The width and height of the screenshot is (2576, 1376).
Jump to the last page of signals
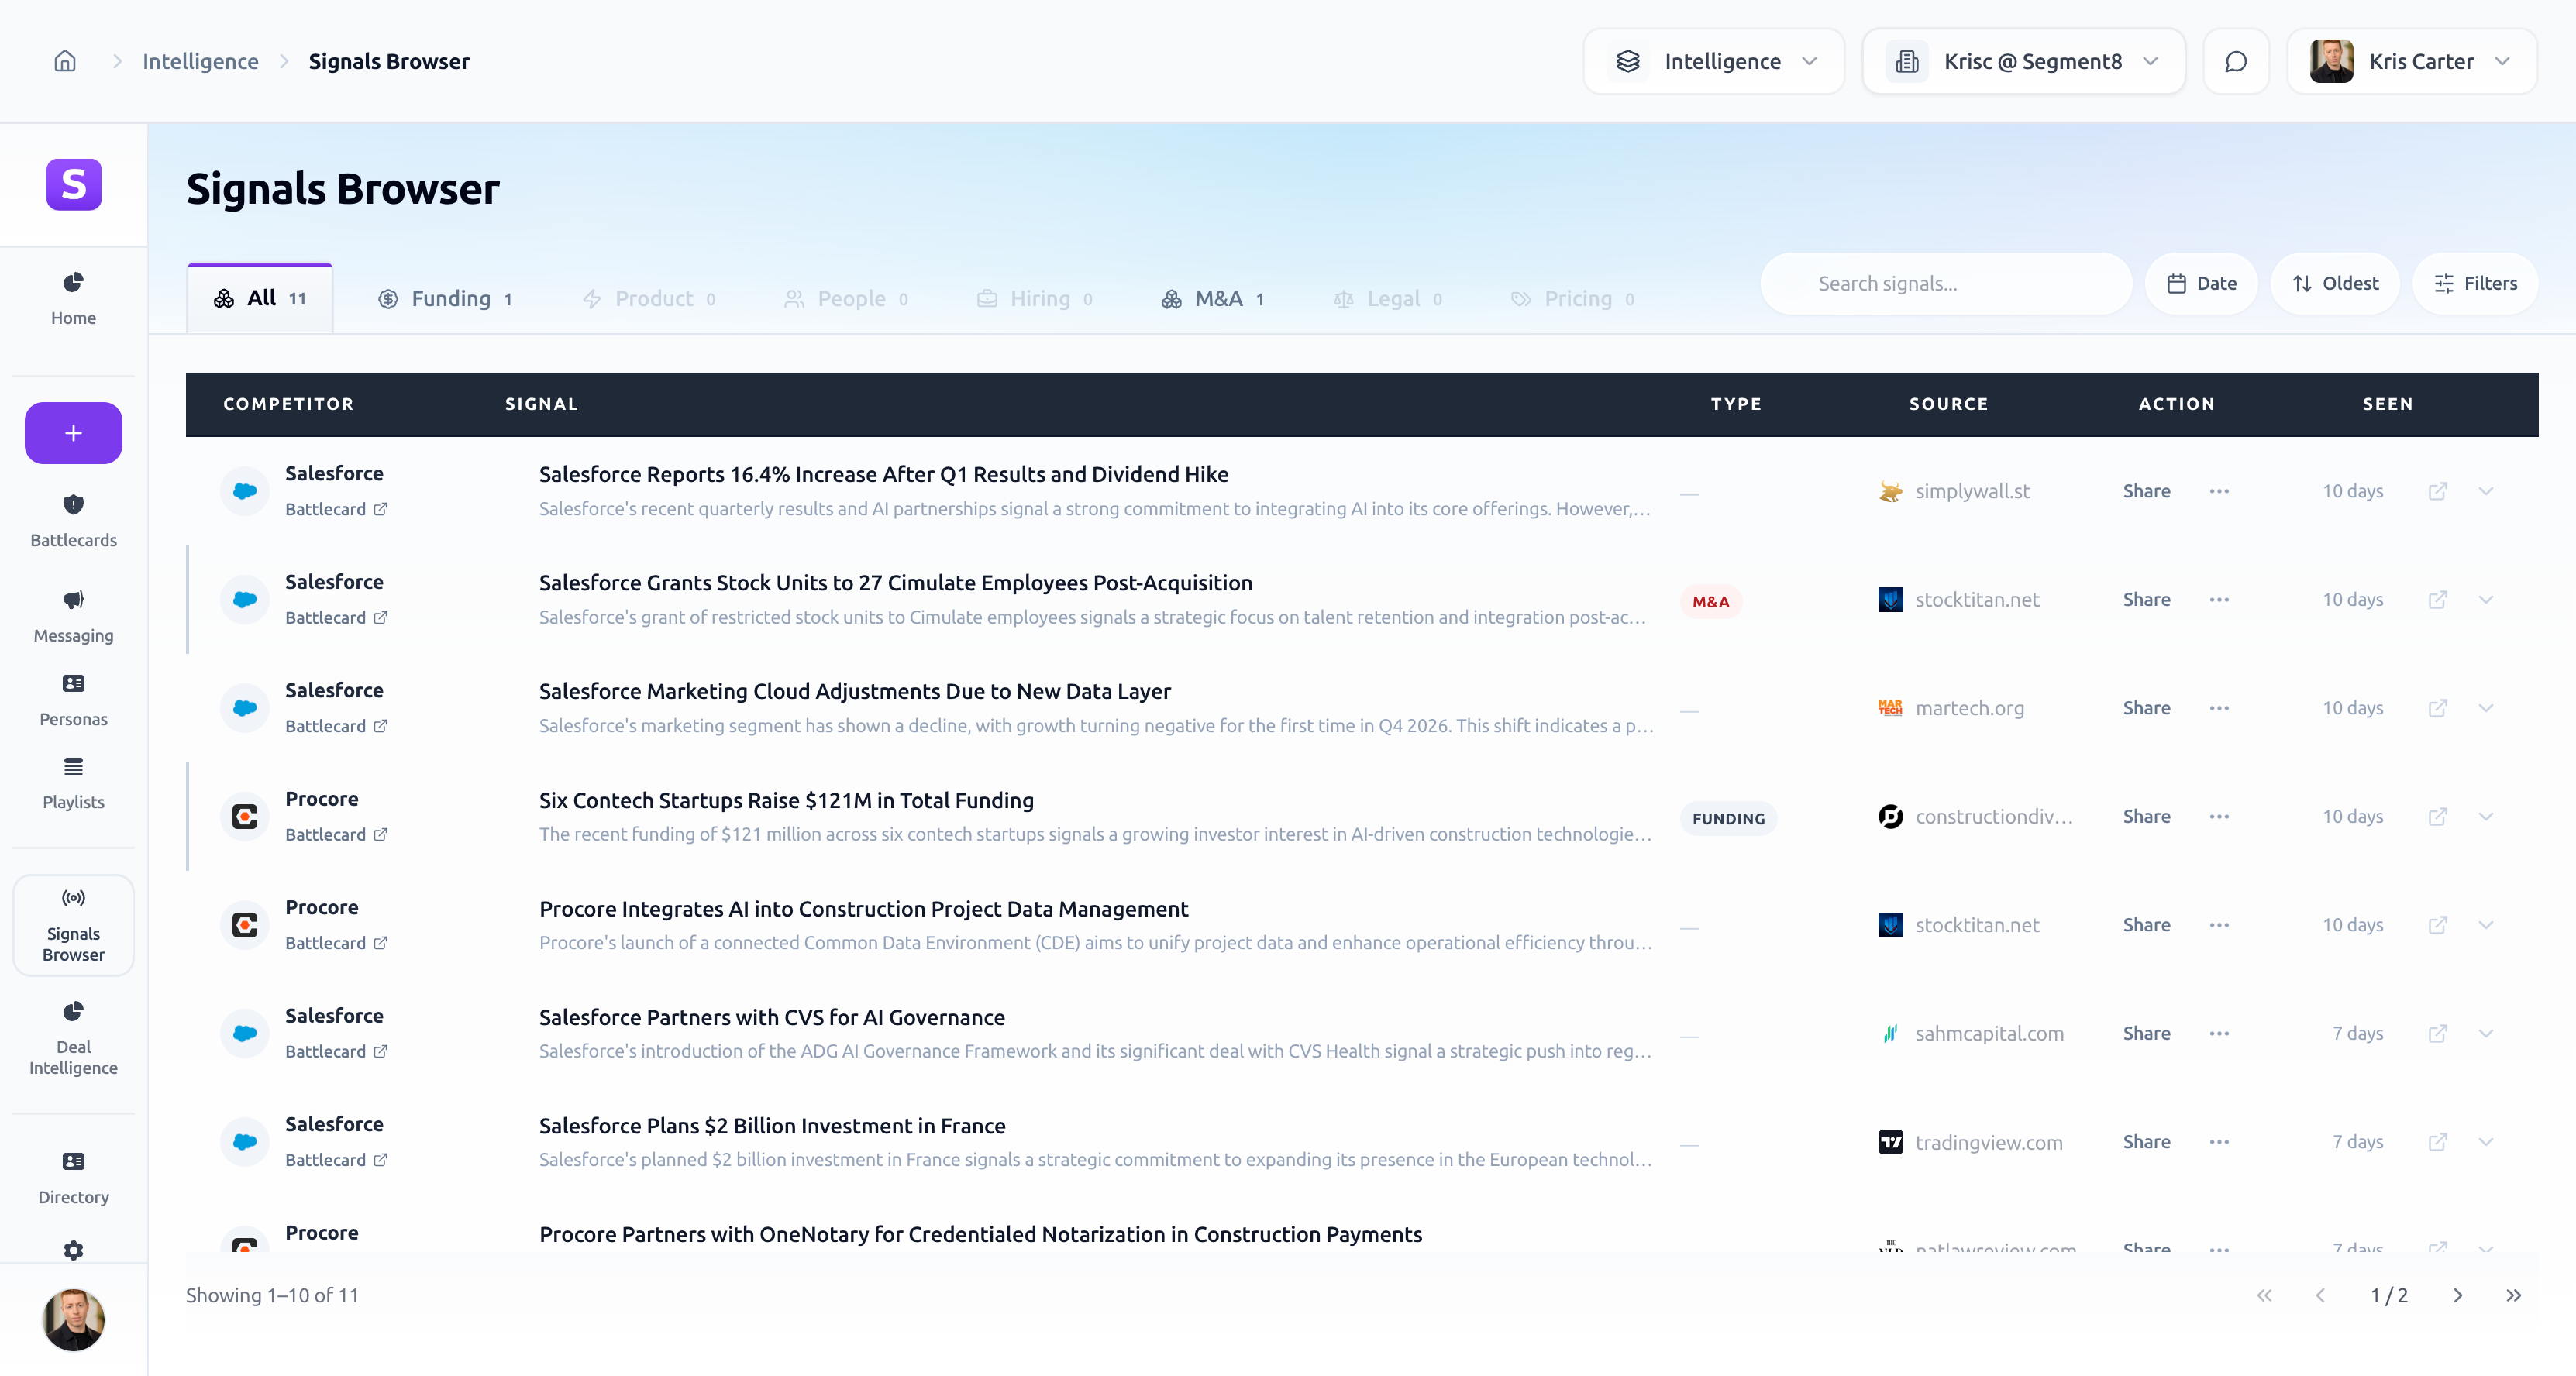(2514, 1296)
